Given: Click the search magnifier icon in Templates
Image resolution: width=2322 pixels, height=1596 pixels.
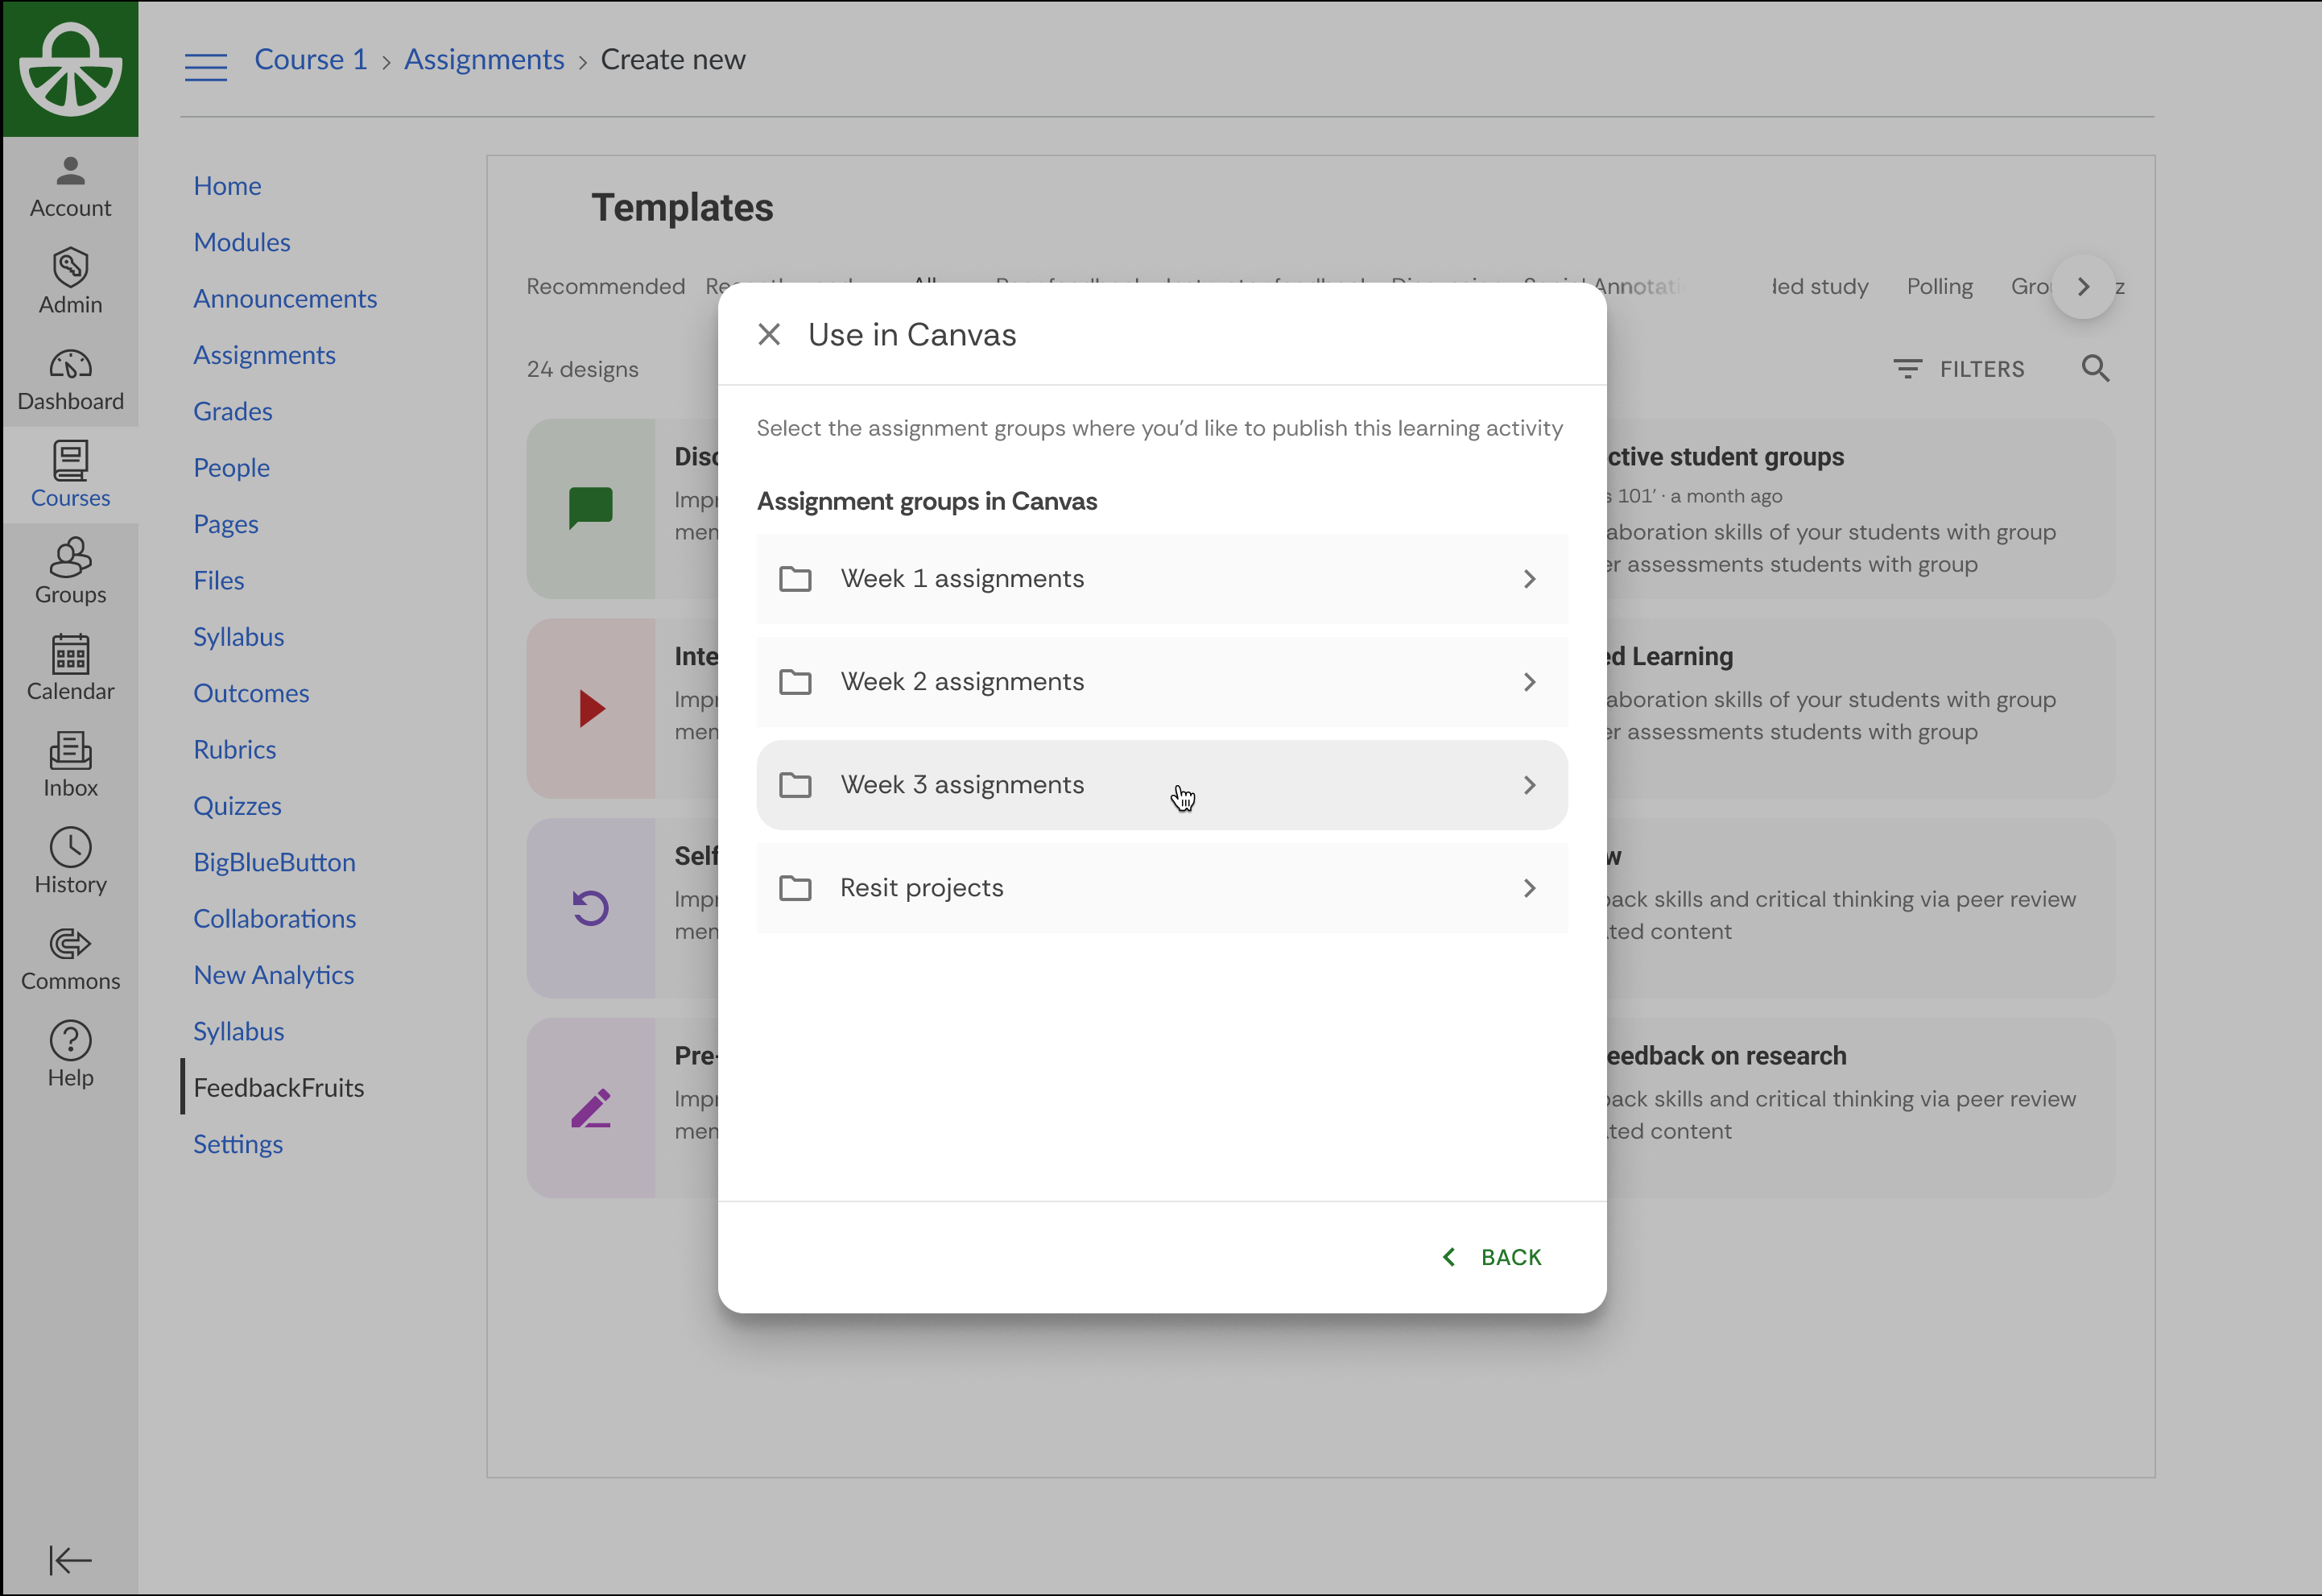Looking at the screenshot, I should [2095, 369].
